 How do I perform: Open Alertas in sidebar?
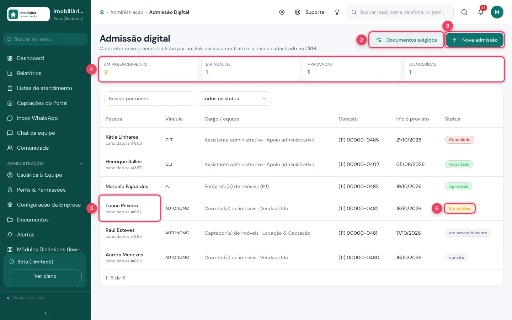[x=46, y=235]
